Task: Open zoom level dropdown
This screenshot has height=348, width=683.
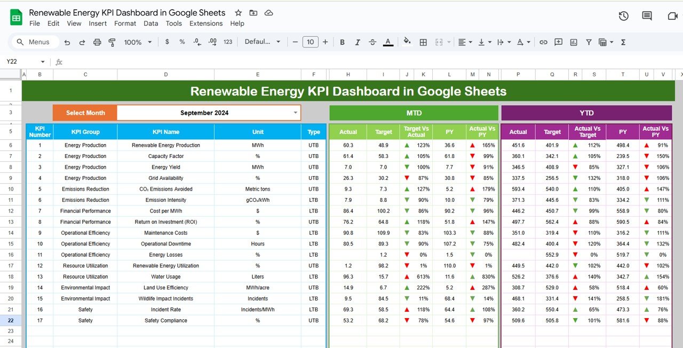Action: click(x=138, y=42)
